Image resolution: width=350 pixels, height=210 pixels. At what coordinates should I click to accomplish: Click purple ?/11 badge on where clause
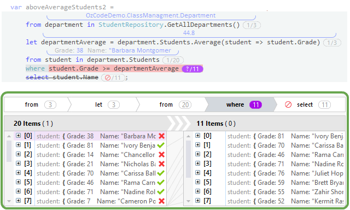tap(192, 69)
